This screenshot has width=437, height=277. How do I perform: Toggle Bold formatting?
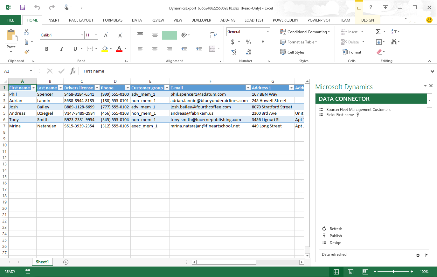(47, 49)
